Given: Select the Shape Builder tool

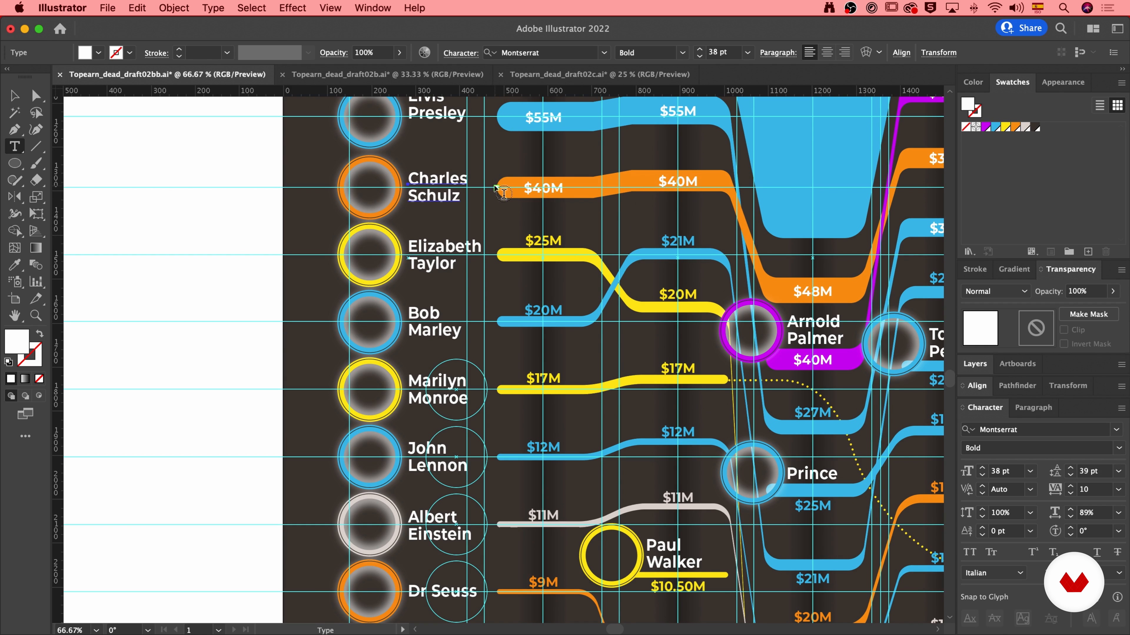Looking at the screenshot, I should [x=14, y=230].
